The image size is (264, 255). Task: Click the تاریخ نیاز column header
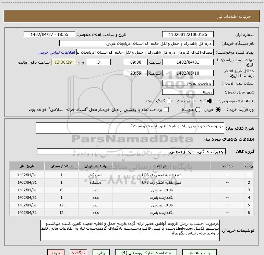[27, 166]
